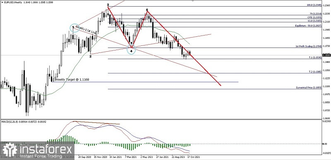Click the small triangle before EURUSD title
The height and width of the screenshot is (160, 331).
pyautogui.click(x=2, y=2)
